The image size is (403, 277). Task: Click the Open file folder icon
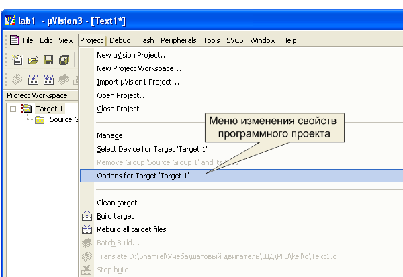[33, 60]
